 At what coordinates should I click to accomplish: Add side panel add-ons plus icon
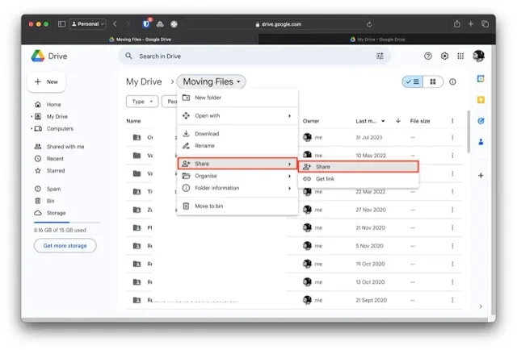pos(481,176)
